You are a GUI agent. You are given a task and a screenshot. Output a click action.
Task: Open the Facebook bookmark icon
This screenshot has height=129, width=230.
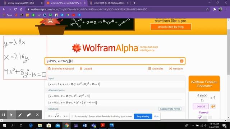point(62,15)
